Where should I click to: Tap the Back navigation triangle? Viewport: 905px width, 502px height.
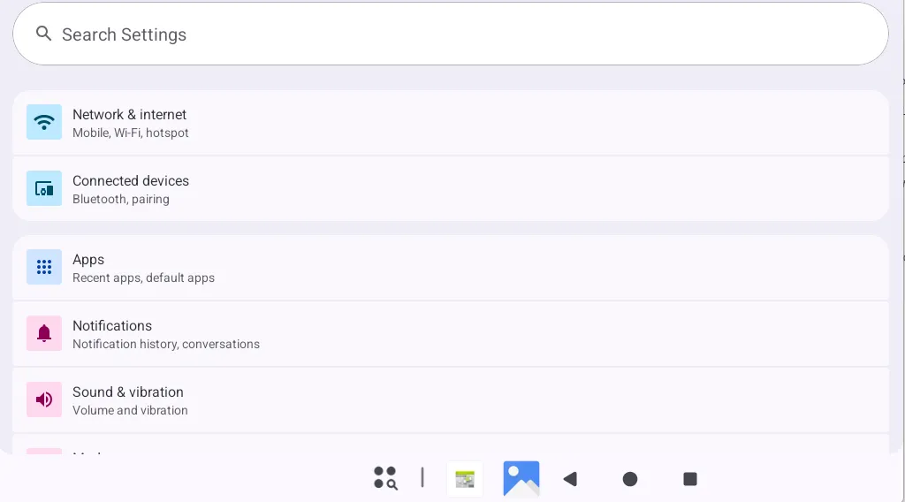(570, 479)
